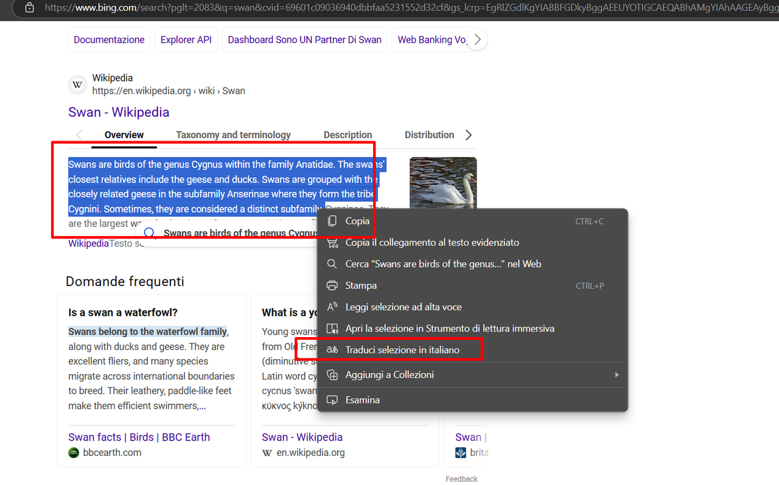This screenshot has width=779, height=485.
Task: Open selection in Strumento di lettura immersiva
Action: coord(472,329)
